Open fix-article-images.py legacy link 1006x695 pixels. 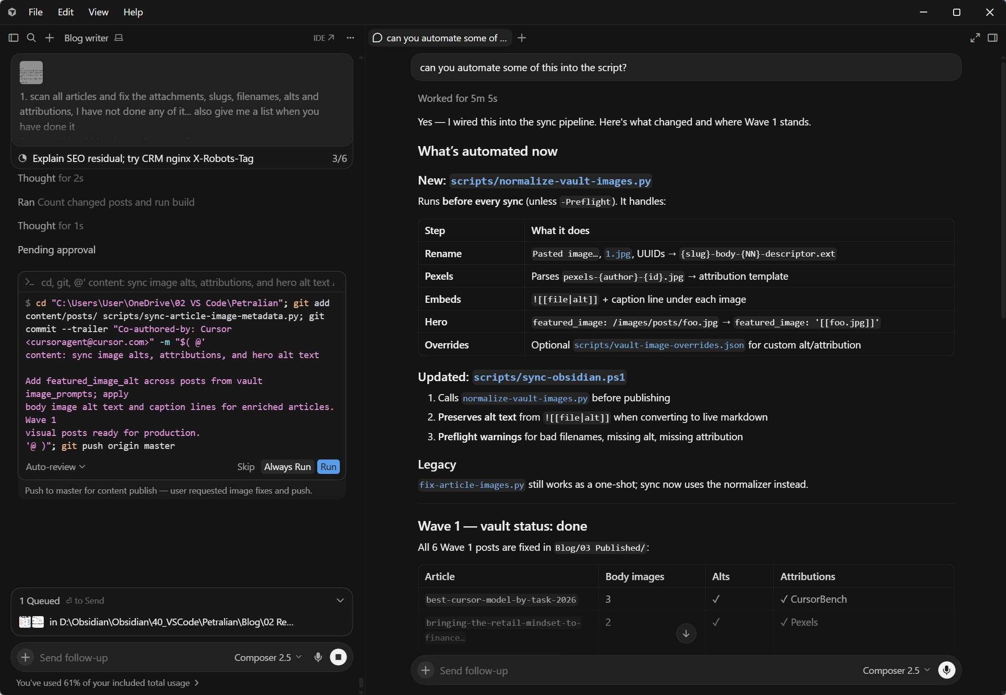coord(472,484)
